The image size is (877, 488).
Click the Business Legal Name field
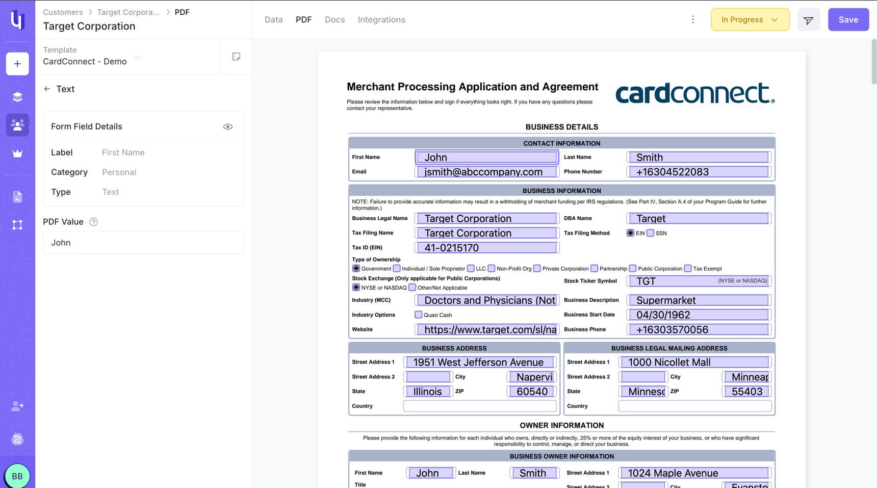pyautogui.click(x=487, y=218)
